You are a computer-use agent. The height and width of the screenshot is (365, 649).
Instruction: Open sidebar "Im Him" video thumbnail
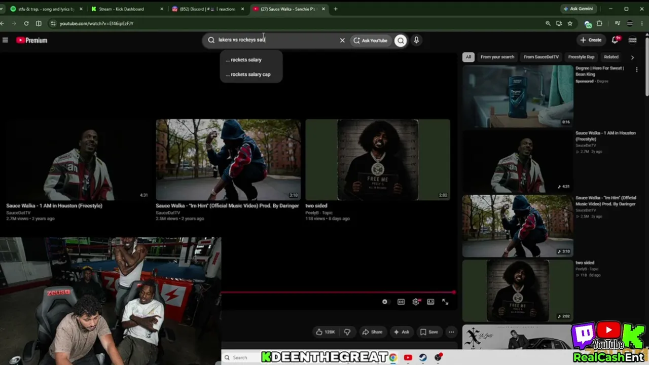(518, 226)
